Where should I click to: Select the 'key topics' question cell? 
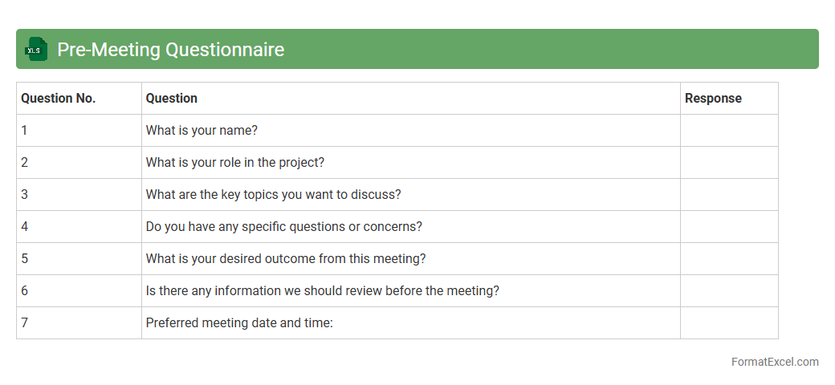tap(273, 195)
